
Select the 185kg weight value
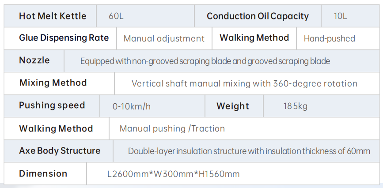[x=295, y=106]
